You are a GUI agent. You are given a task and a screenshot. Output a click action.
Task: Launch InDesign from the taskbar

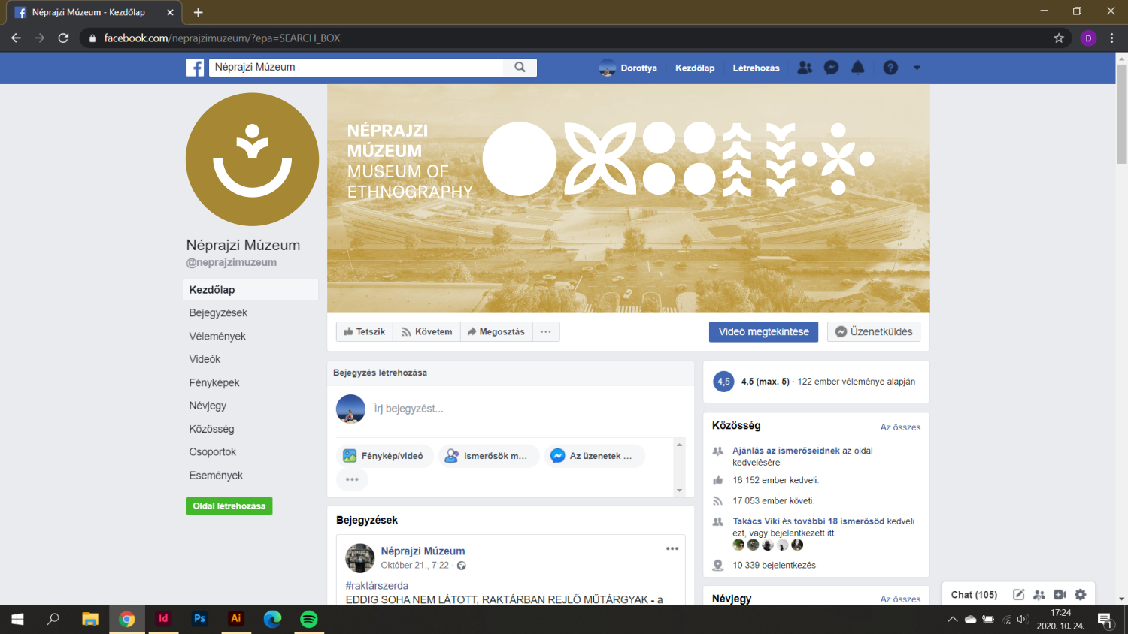163,619
